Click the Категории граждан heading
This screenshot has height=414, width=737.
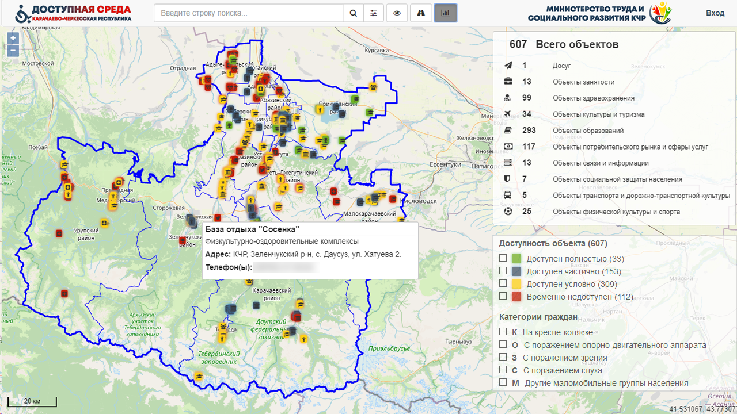click(538, 317)
